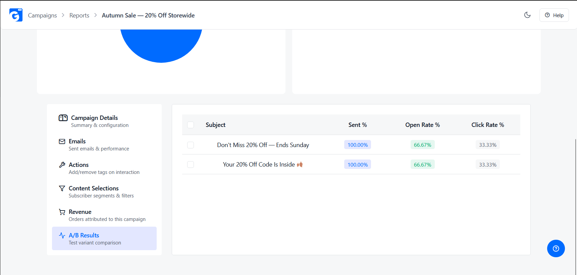Open Campaign Details tab
Image resolution: width=577 pixels, height=275 pixels.
[x=104, y=121]
